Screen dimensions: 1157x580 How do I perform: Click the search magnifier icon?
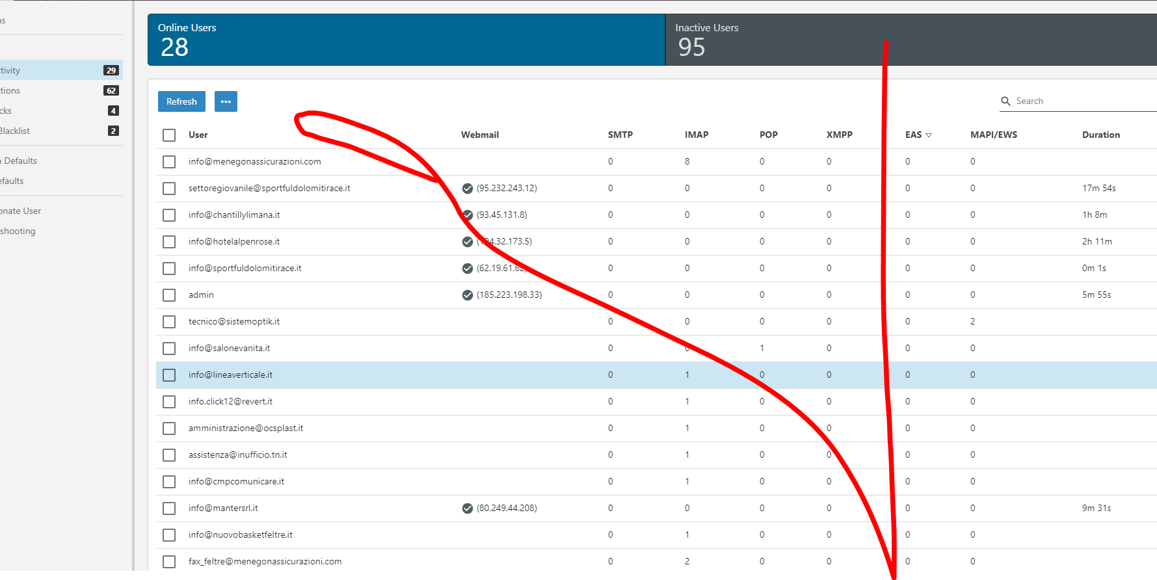[1005, 101]
